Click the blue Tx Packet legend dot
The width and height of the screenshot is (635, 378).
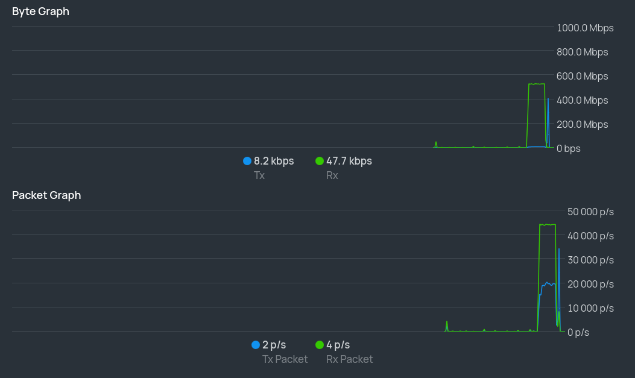click(x=256, y=345)
